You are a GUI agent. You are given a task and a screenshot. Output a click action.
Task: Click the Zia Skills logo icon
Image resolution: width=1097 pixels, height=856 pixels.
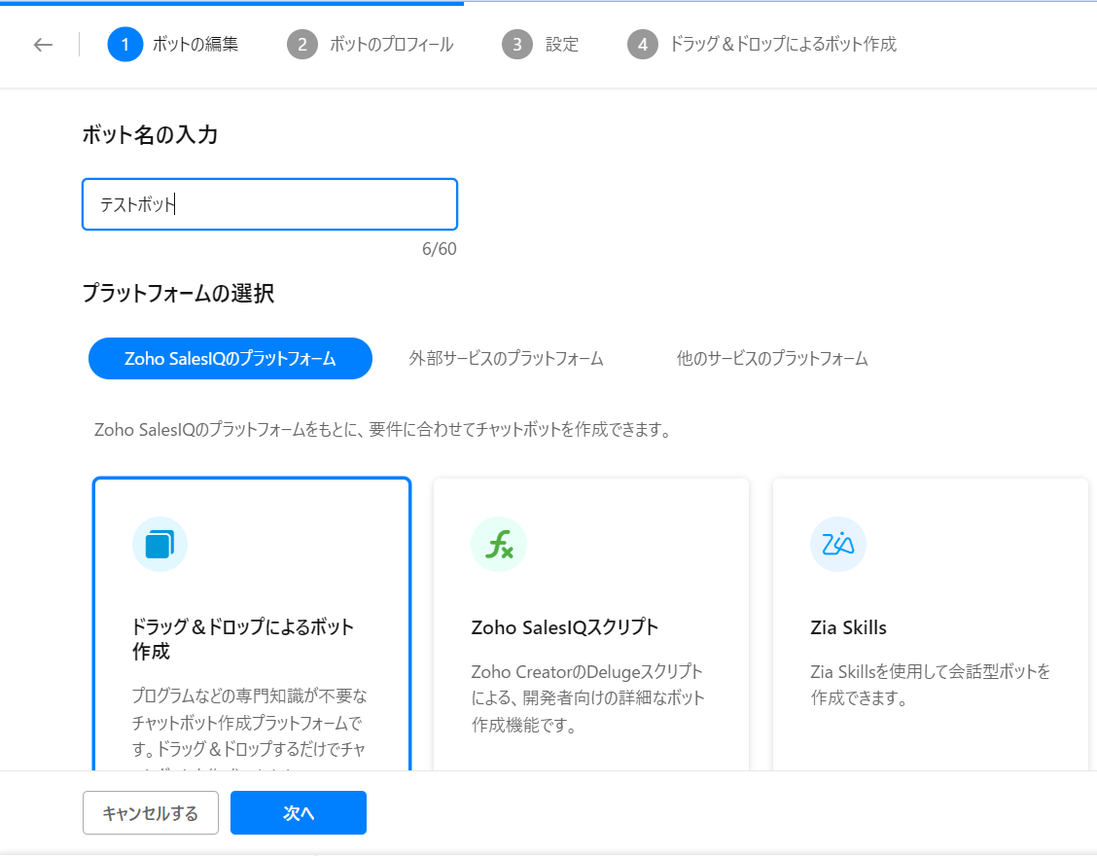pyautogui.click(x=838, y=545)
